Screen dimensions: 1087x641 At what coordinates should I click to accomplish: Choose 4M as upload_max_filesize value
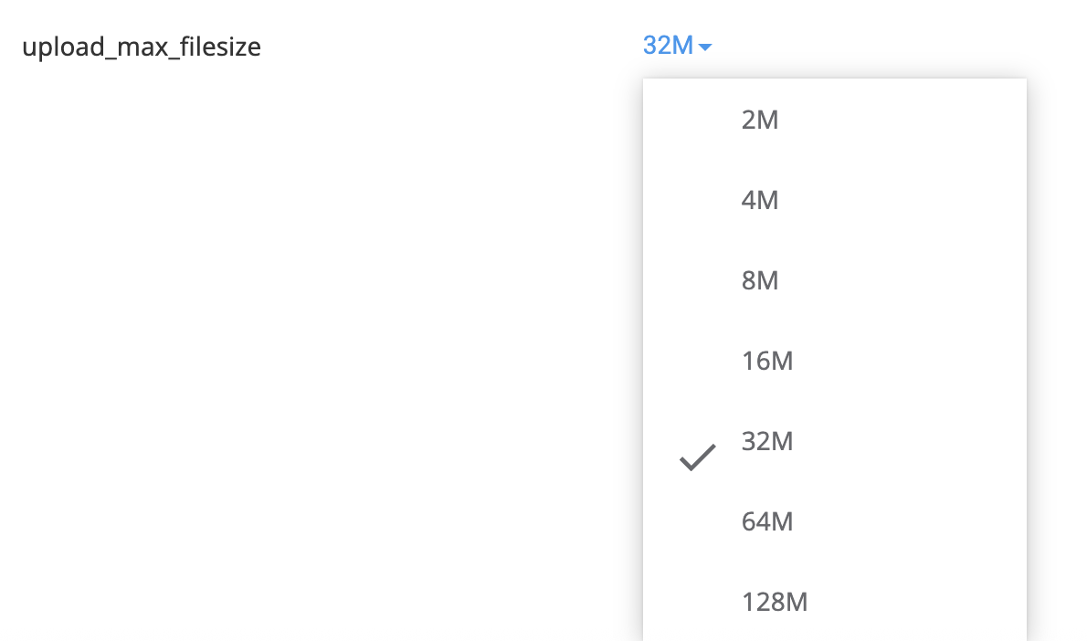coord(759,200)
